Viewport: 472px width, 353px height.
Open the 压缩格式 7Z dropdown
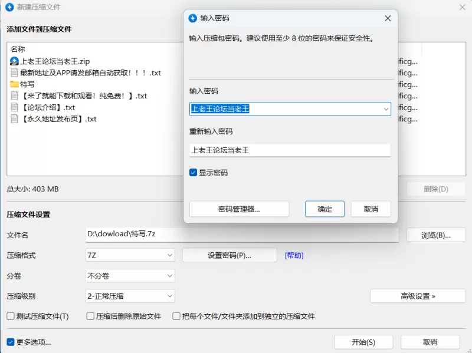(x=130, y=255)
